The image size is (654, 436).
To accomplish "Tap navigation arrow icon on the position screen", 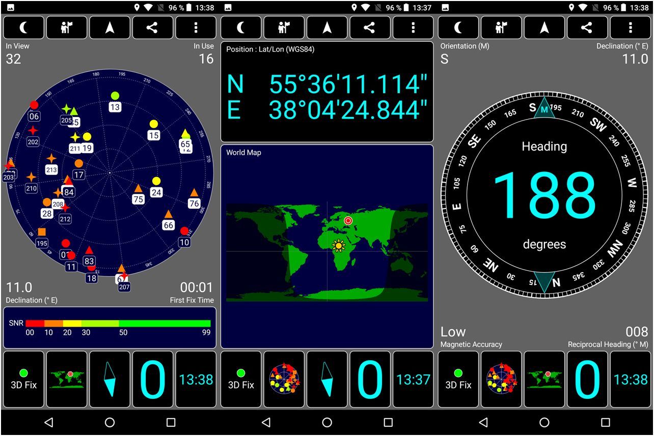I will pyautogui.click(x=327, y=27).
